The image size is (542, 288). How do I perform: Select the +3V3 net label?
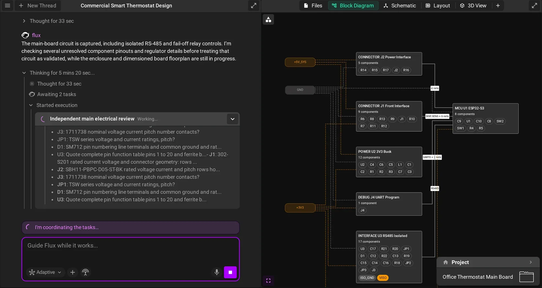[x=300, y=208]
